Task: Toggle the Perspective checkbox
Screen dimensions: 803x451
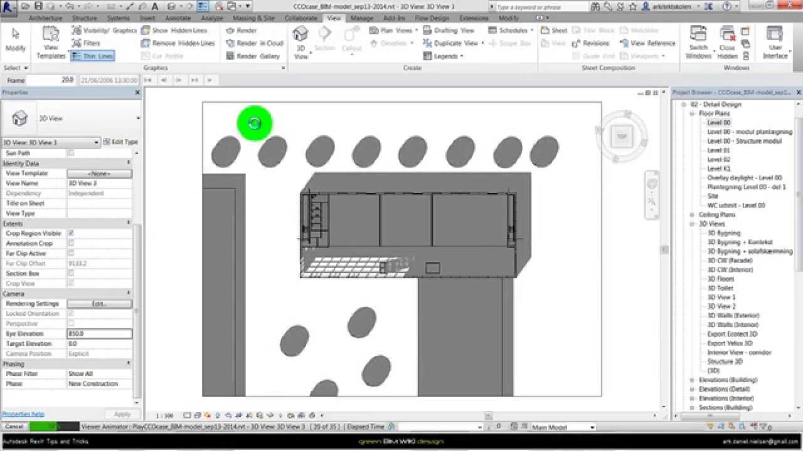Action: click(x=71, y=323)
